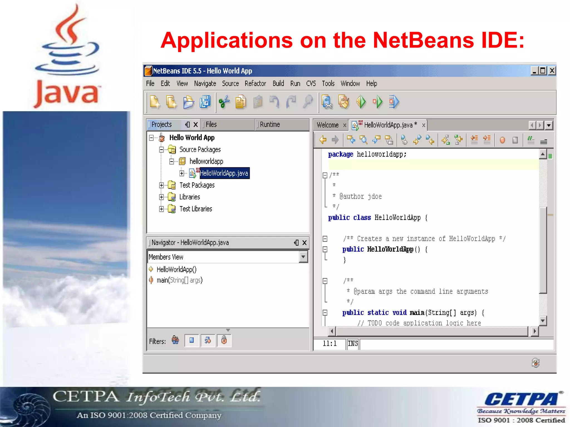570x427 pixels.
Task: Click the Paste toolbar icon
Action: (258, 102)
